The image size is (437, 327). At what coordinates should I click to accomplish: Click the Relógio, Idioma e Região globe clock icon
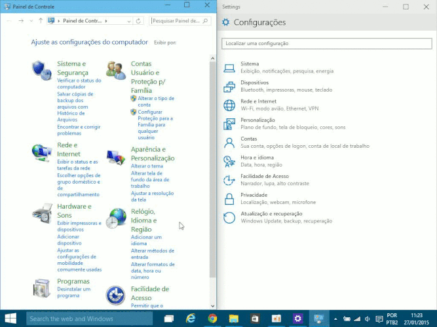pyautogui.click(x=116, y=218)
